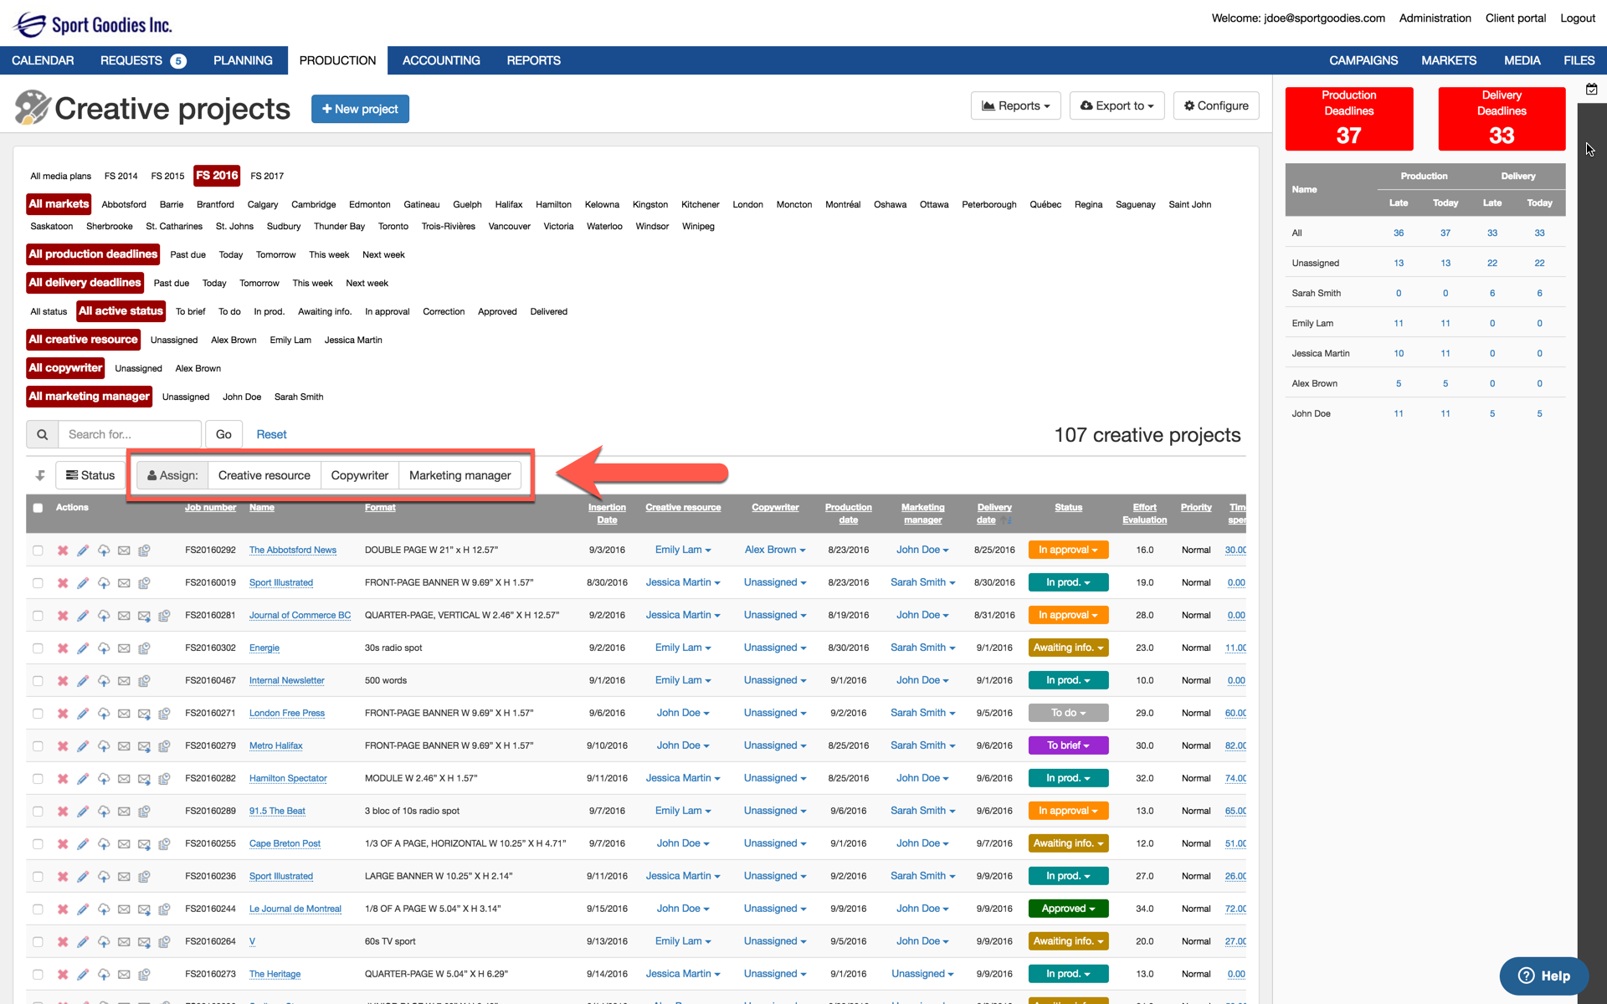Open the Export to dropdown
Screen dimensions: 1607x1004
[x=1117, y=106]
